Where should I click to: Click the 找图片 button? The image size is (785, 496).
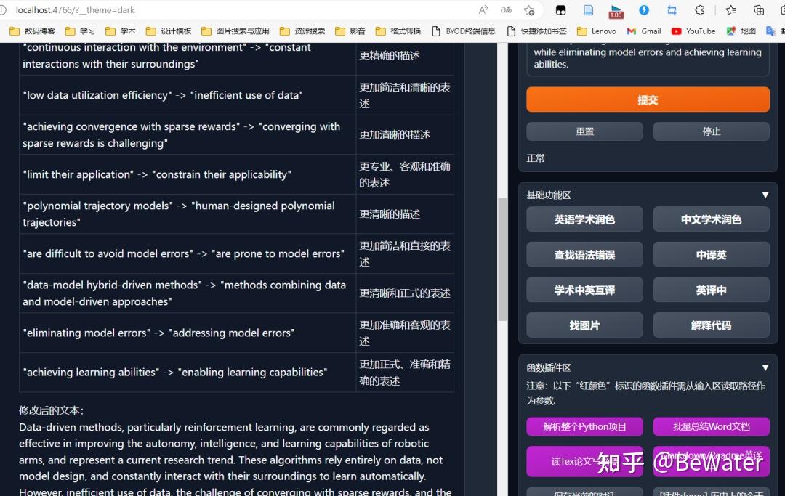pos(584,325)
